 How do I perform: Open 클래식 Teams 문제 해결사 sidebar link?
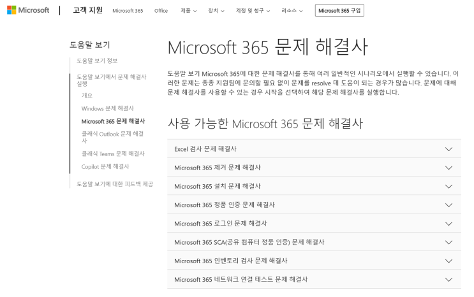coord(113,154)
